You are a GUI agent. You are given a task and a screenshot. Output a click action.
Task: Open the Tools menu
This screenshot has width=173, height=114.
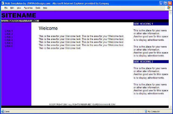pos(38,8)
